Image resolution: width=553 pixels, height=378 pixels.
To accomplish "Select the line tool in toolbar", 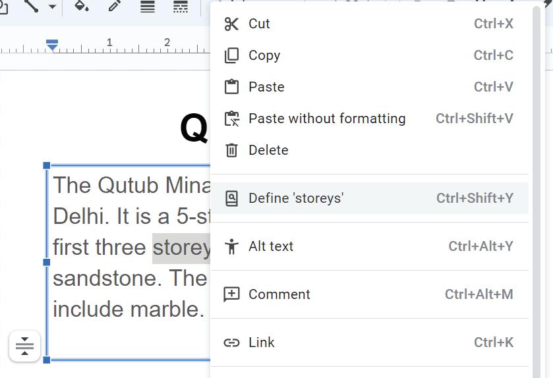I will pyautogui.click(x=32, y=6).
